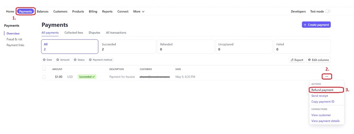The height and width of the screenshot is (134, 354).
Task: Open the three-dot actions menu for the payment row
Action: pyautogui.click(x=327, y=77)
